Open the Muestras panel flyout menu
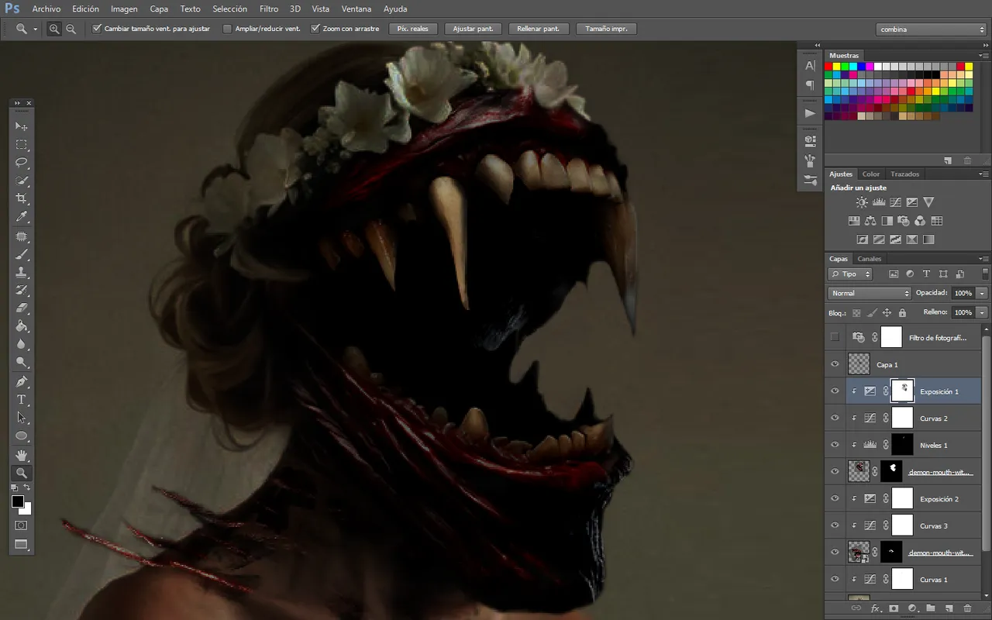Image resolution: width=992 pixels, height=620 pixels. [984, 56]
